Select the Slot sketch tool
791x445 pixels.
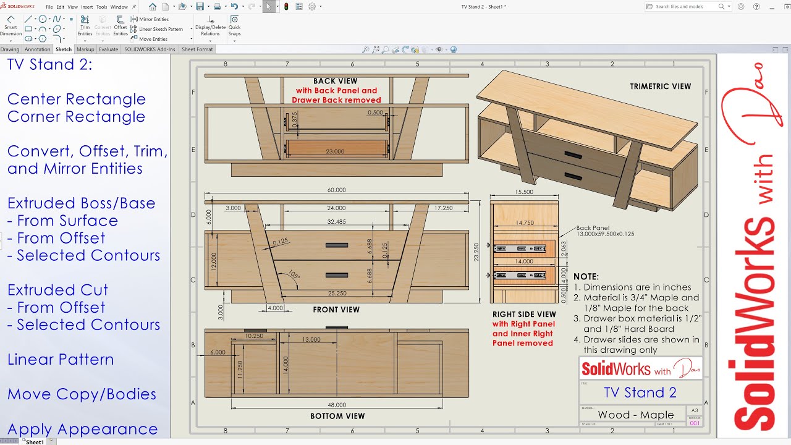(x=28, y=39)
